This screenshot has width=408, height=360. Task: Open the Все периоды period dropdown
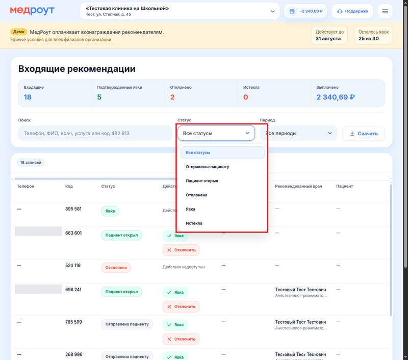[298, 133]
